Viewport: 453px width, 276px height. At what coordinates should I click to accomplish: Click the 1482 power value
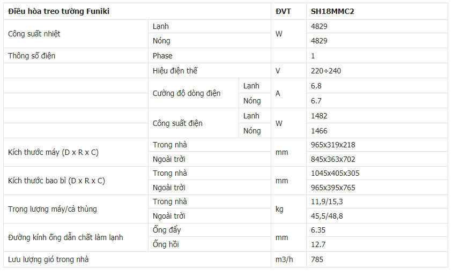coord(319,116)
